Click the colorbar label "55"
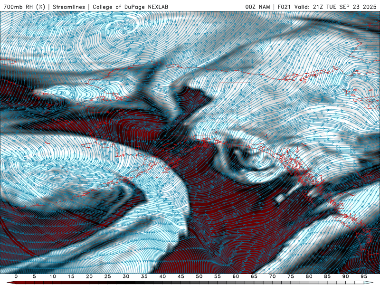 [218, 276]
